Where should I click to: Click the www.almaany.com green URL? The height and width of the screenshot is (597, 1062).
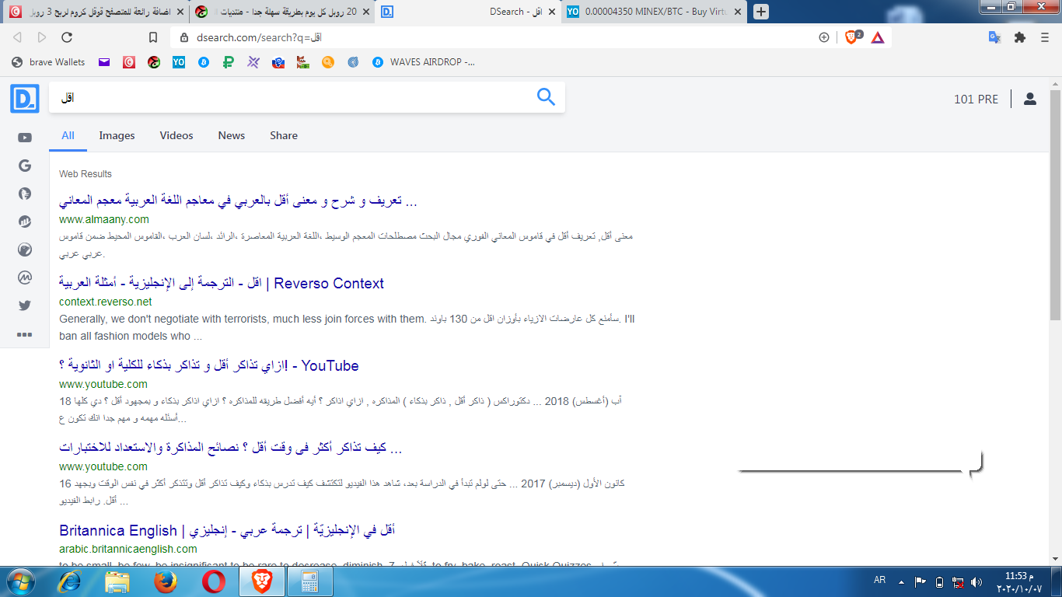[x=104, y=219]
